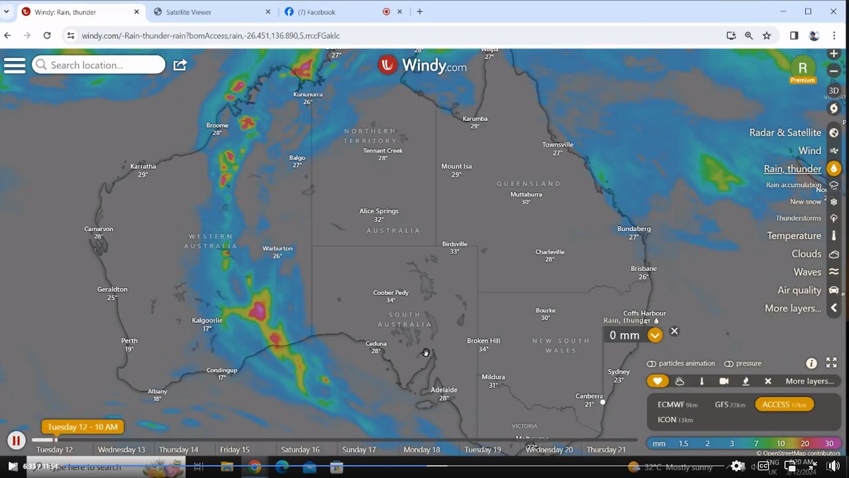Select the ICON 13km model
Viewport: 849px width, 478px height.
(x=675, y=420)
